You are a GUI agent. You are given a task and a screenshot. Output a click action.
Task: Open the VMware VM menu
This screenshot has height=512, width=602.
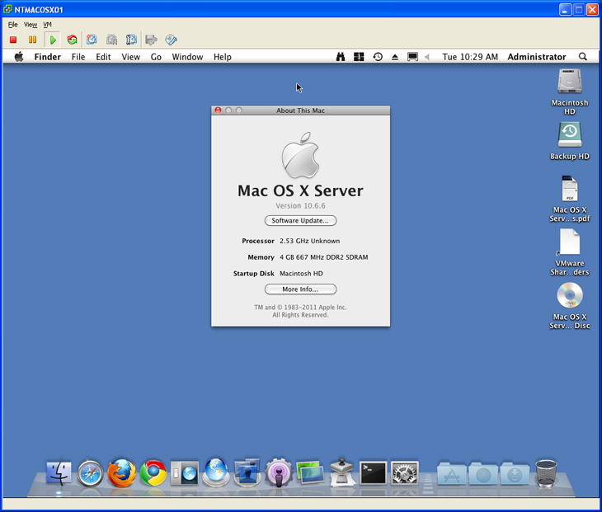click(x=47, y=25)
